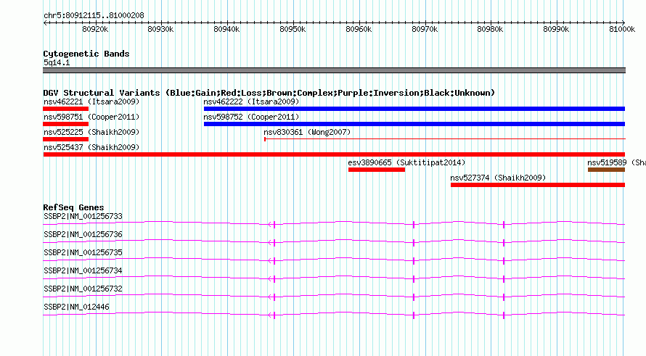The height and width of the screenshot is (356, 646).
Task: Select the red bar under nsv525225
Action: point(65,139)
